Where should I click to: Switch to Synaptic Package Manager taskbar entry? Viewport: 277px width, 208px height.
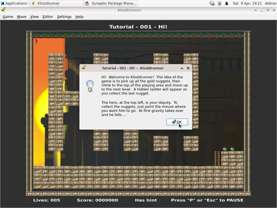(x=111, y=3)
